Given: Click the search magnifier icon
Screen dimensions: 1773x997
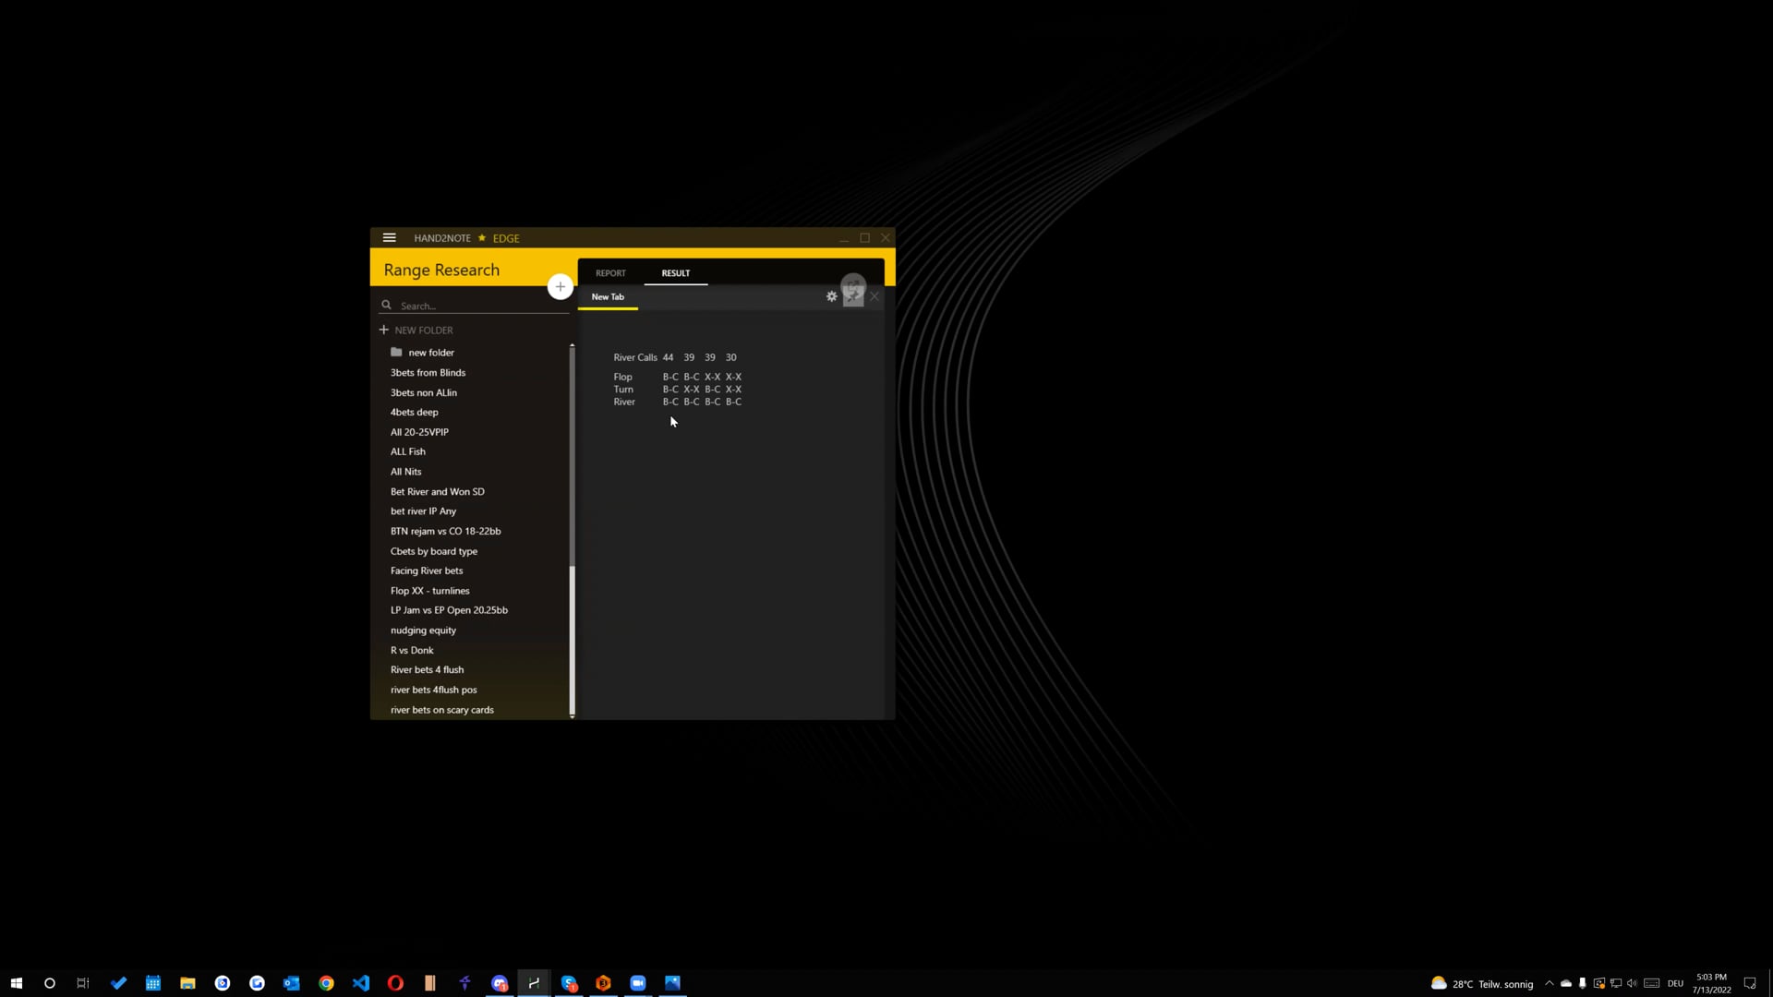Looking at the screenshot, I should (x=386, y=305).
